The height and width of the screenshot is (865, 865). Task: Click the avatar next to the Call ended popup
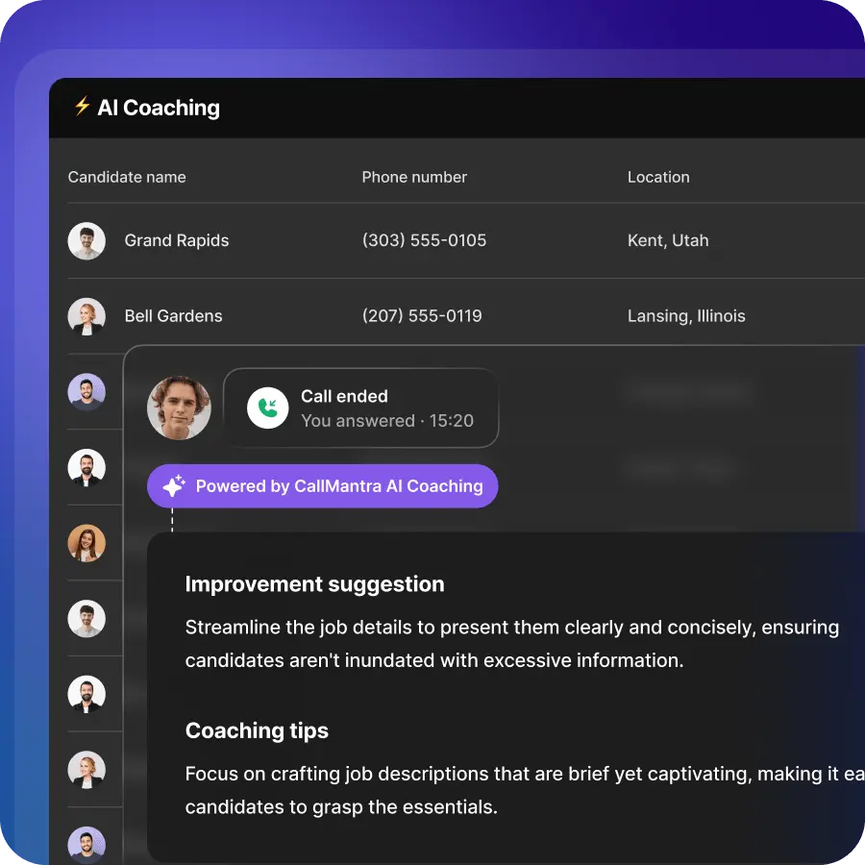(x=178, y=408)
